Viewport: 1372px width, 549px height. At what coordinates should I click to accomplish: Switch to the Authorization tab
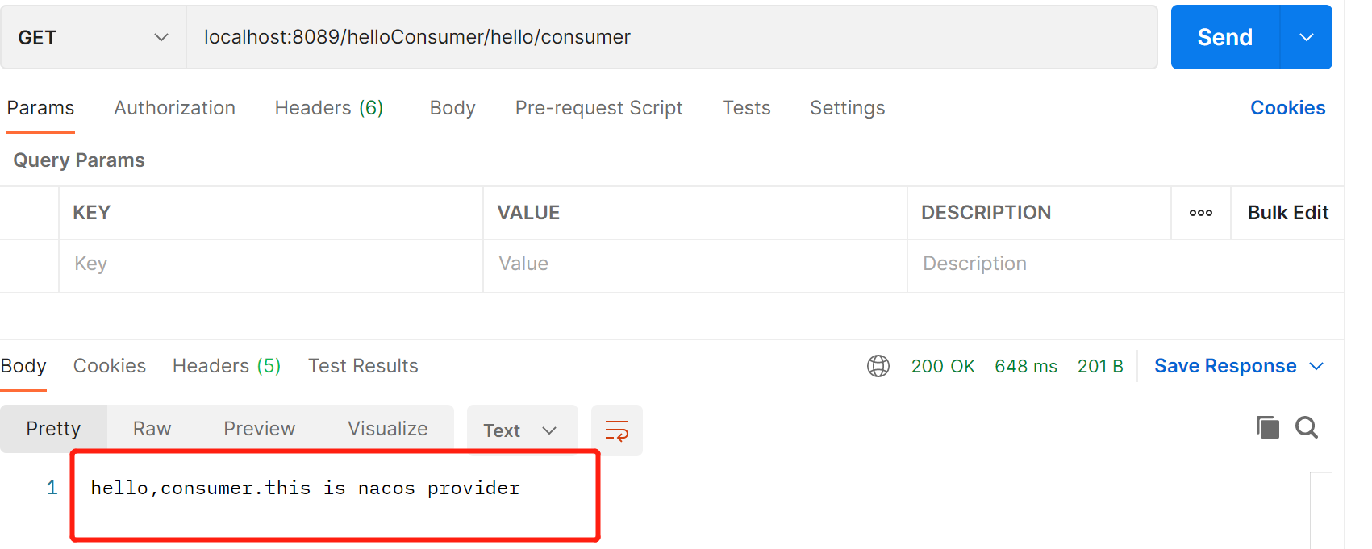174,108
